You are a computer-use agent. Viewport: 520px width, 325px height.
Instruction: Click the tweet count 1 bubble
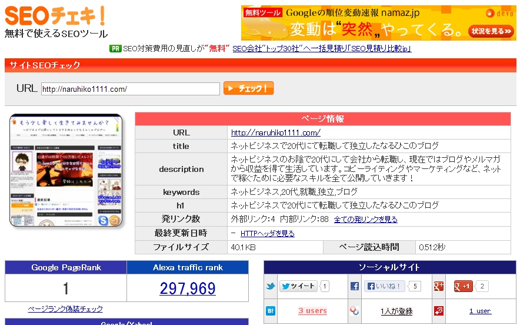pos(325,286)
